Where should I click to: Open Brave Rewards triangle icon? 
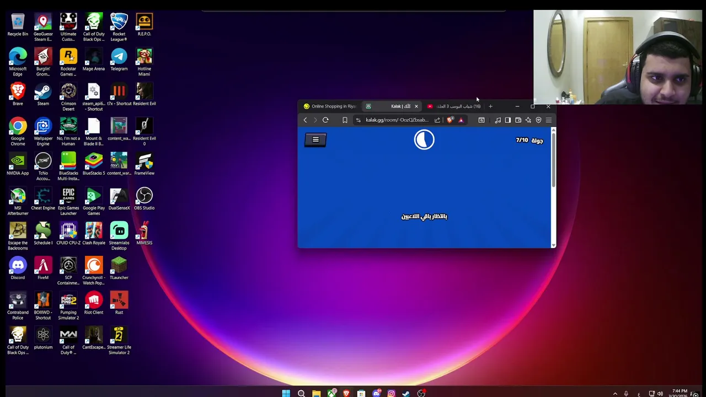point(461,120)
